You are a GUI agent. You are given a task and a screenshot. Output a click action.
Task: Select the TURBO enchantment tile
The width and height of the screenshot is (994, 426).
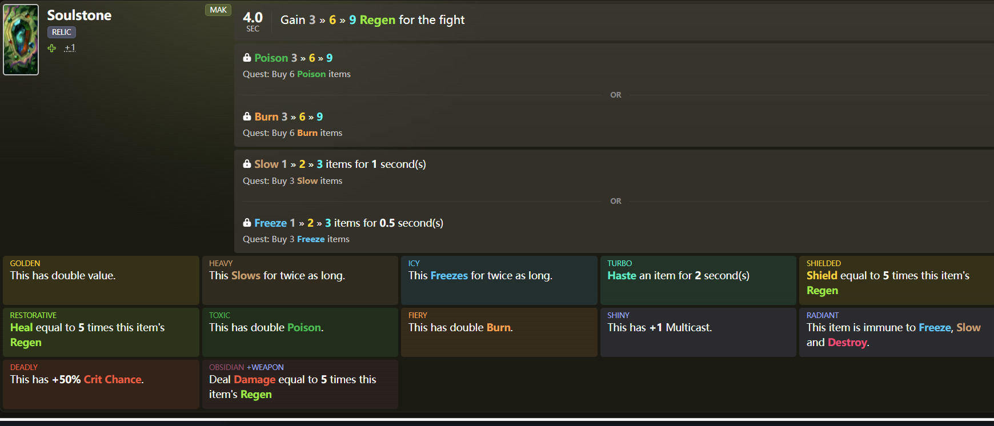(x=698, y=280)
